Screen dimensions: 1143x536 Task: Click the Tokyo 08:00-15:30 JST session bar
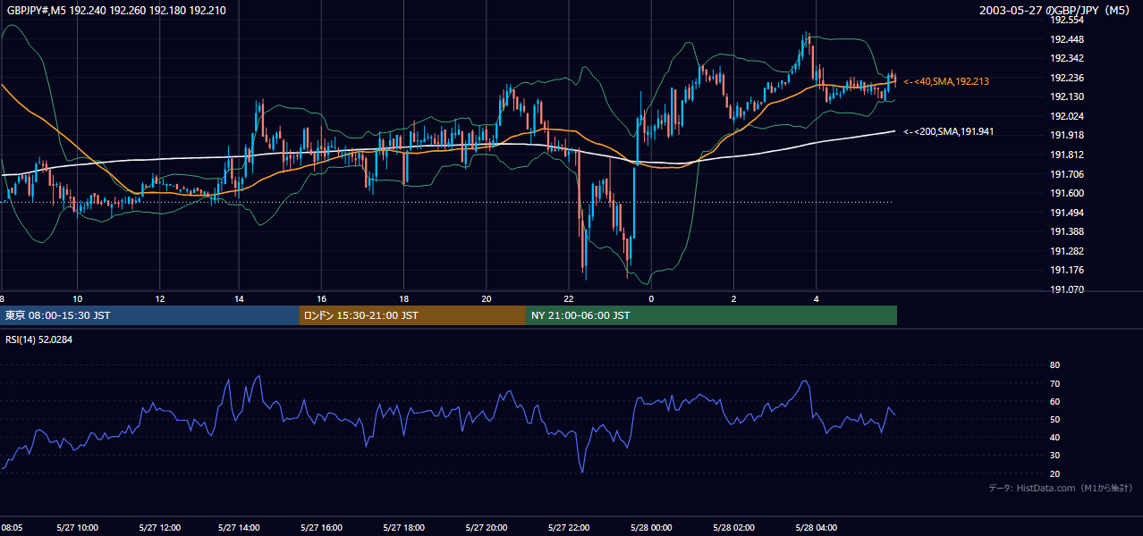click(x=149, y=315)
